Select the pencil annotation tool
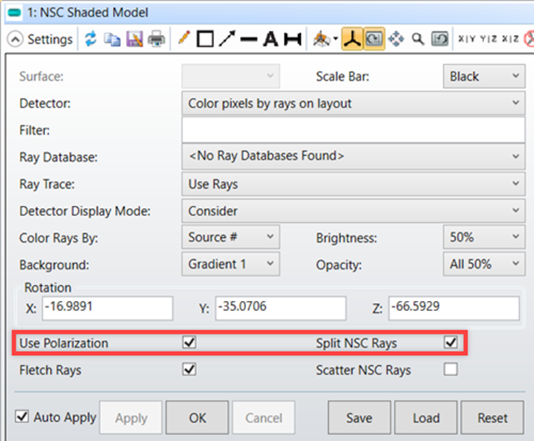This screenshot has width=534, height=441. coord(183,40)
